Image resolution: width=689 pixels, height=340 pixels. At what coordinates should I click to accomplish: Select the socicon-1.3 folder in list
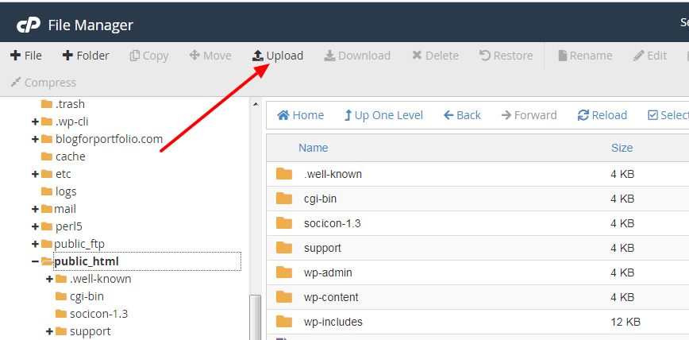click(x=332, y=223)
